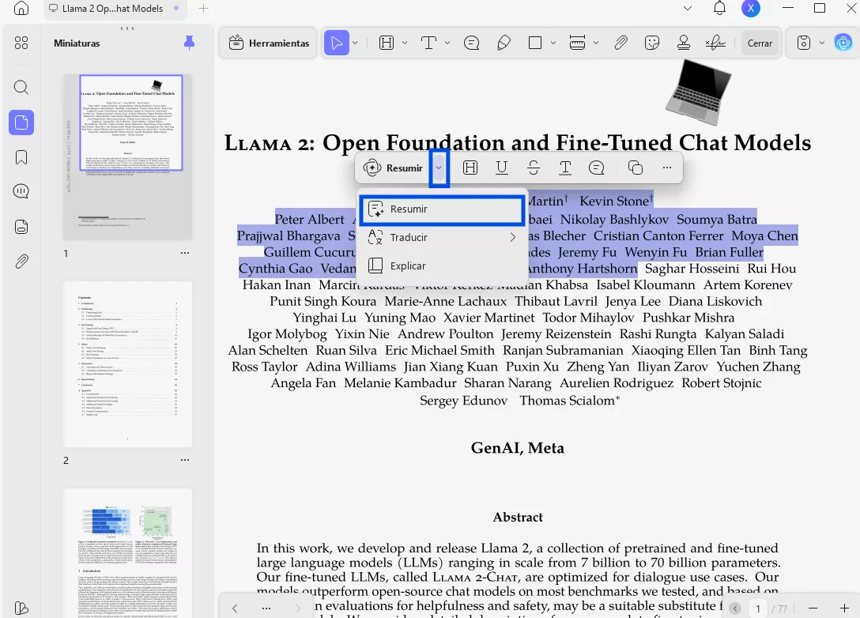Viewport: 860px width, 618px height.
Task: Select the measure ruler tool
Action: coord(577,43)
